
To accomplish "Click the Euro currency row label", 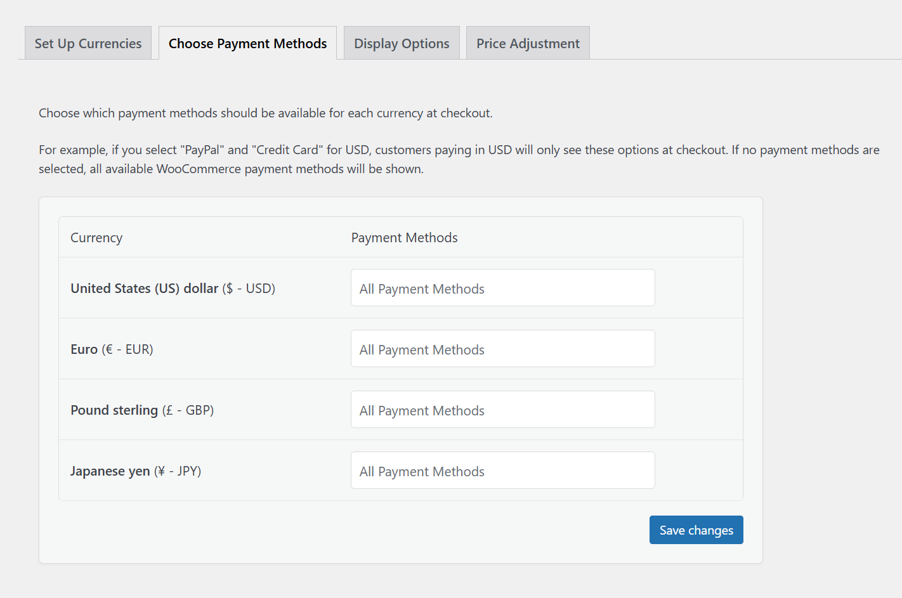I will [112, 349].
